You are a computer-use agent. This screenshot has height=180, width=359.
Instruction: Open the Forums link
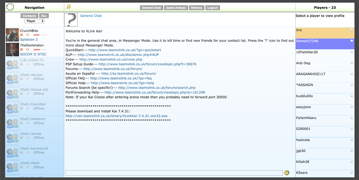pos(113,69)
